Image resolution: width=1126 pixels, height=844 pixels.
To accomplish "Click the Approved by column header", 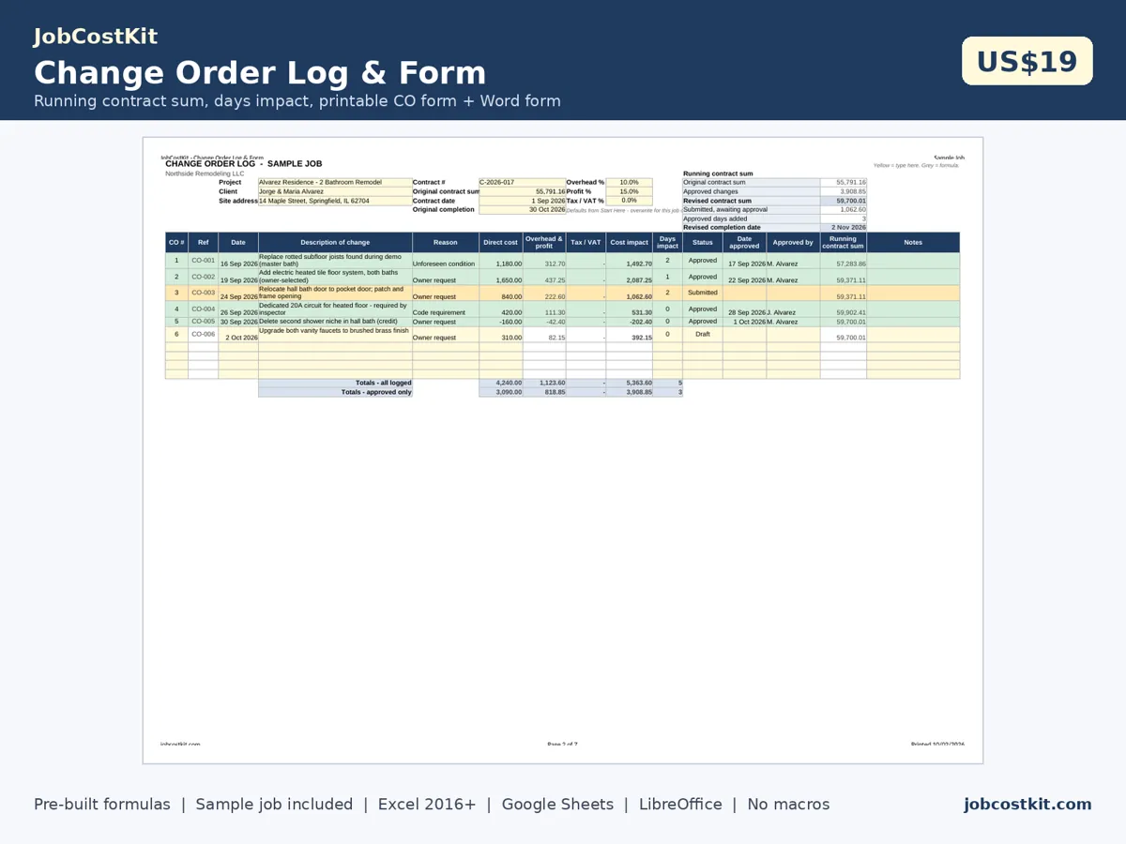I will click(x=793, y=242).
